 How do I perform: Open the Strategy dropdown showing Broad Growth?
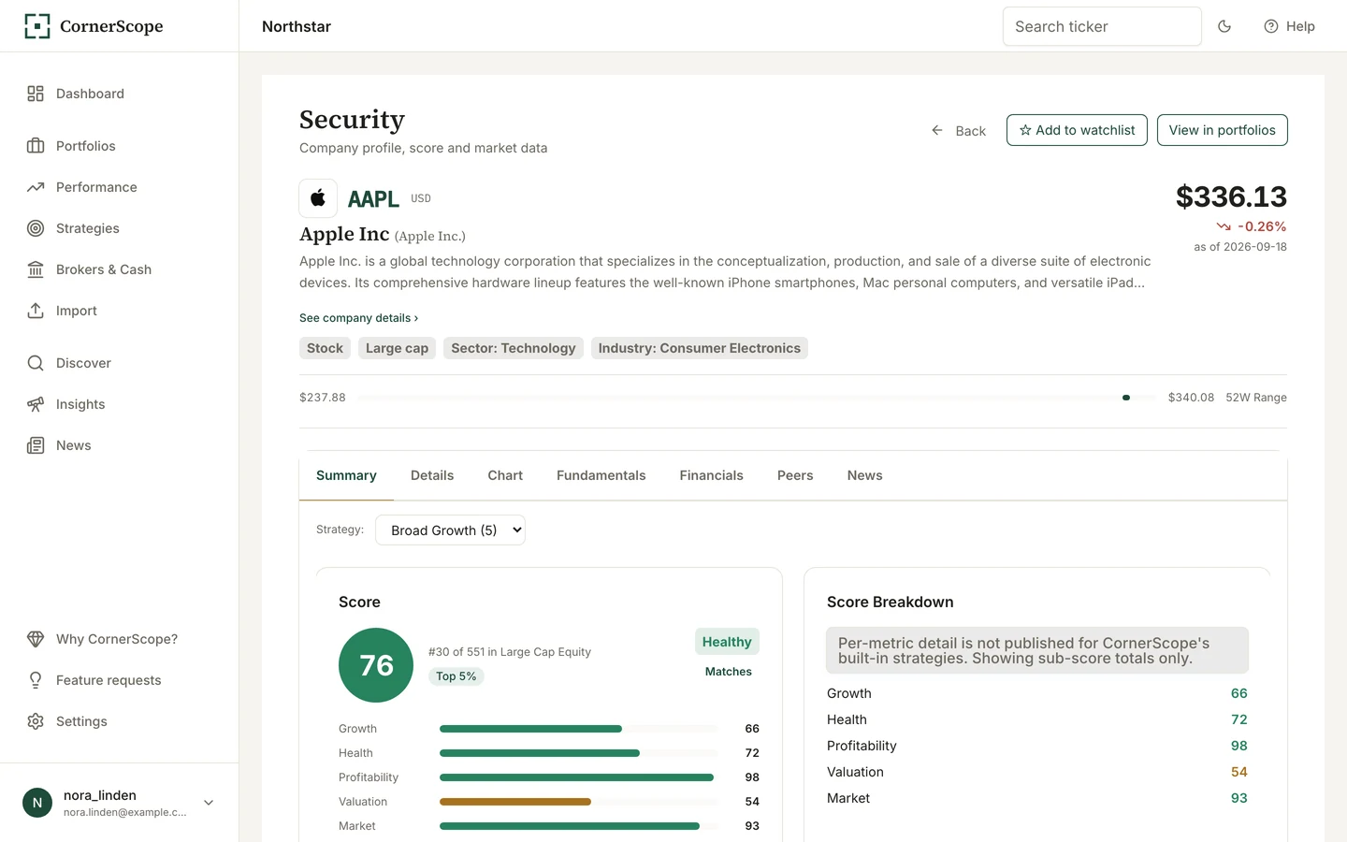pyautogui.click(x=450, y=530)
